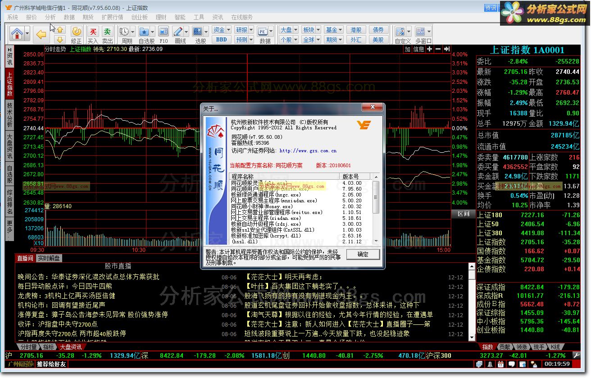This screenshot has height=378, width=591.
Task: Open the www.gzs.com.cn link
Action: coord(308,151)
